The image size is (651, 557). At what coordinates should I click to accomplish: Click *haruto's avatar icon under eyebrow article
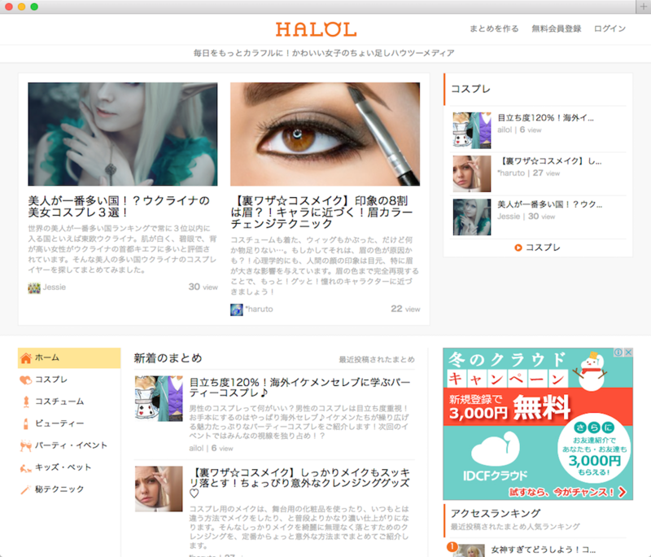(x=237, y=309)
